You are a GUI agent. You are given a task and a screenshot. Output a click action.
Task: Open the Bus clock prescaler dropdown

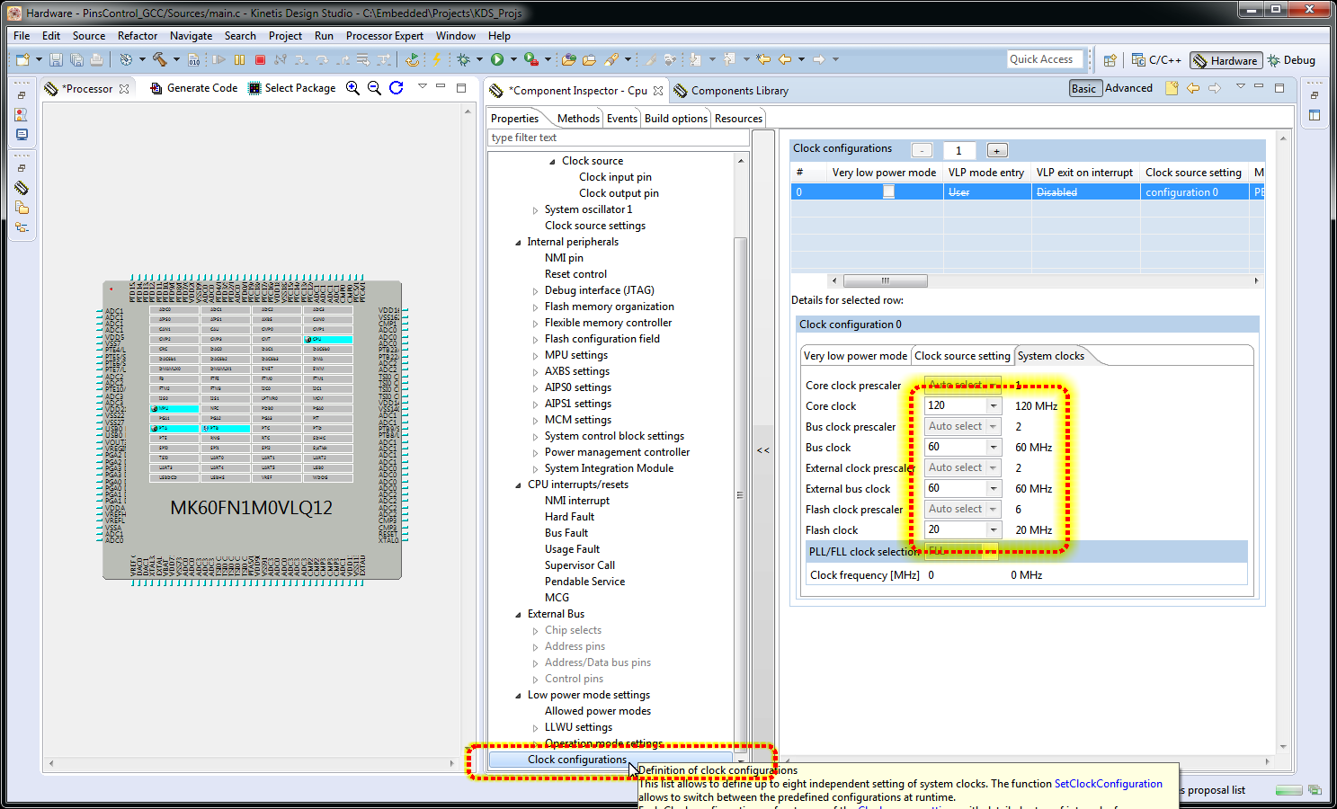[994, 426]
